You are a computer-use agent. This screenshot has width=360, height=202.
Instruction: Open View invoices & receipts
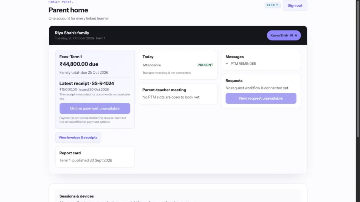(78, 137)
